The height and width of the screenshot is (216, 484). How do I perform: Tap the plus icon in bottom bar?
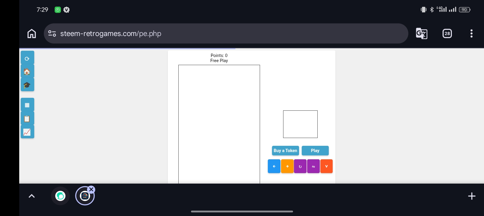click(472, 196)
